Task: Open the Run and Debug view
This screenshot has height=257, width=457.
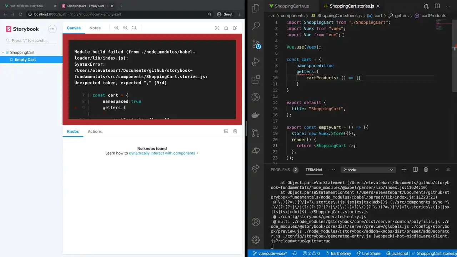Action: [256, 62]
